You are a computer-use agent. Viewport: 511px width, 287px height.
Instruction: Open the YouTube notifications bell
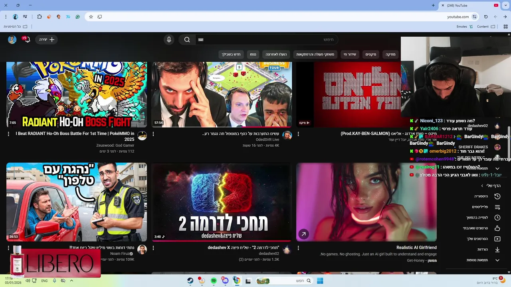(27, 39)
